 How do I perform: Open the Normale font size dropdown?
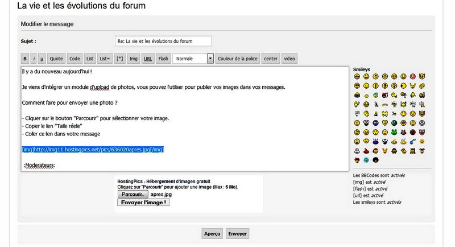pyautogui.click(x=193, y=59)
